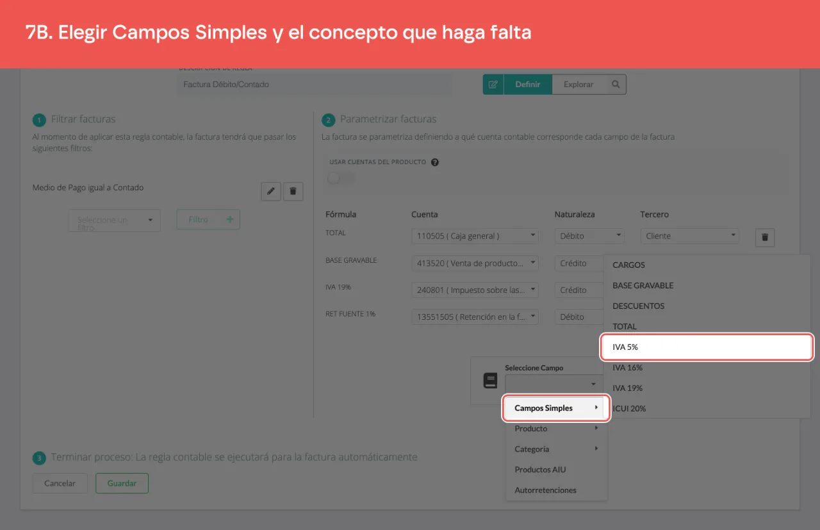Click the green Guardar button
This screenshot has width=820, height=530.
tap(122, 483)
